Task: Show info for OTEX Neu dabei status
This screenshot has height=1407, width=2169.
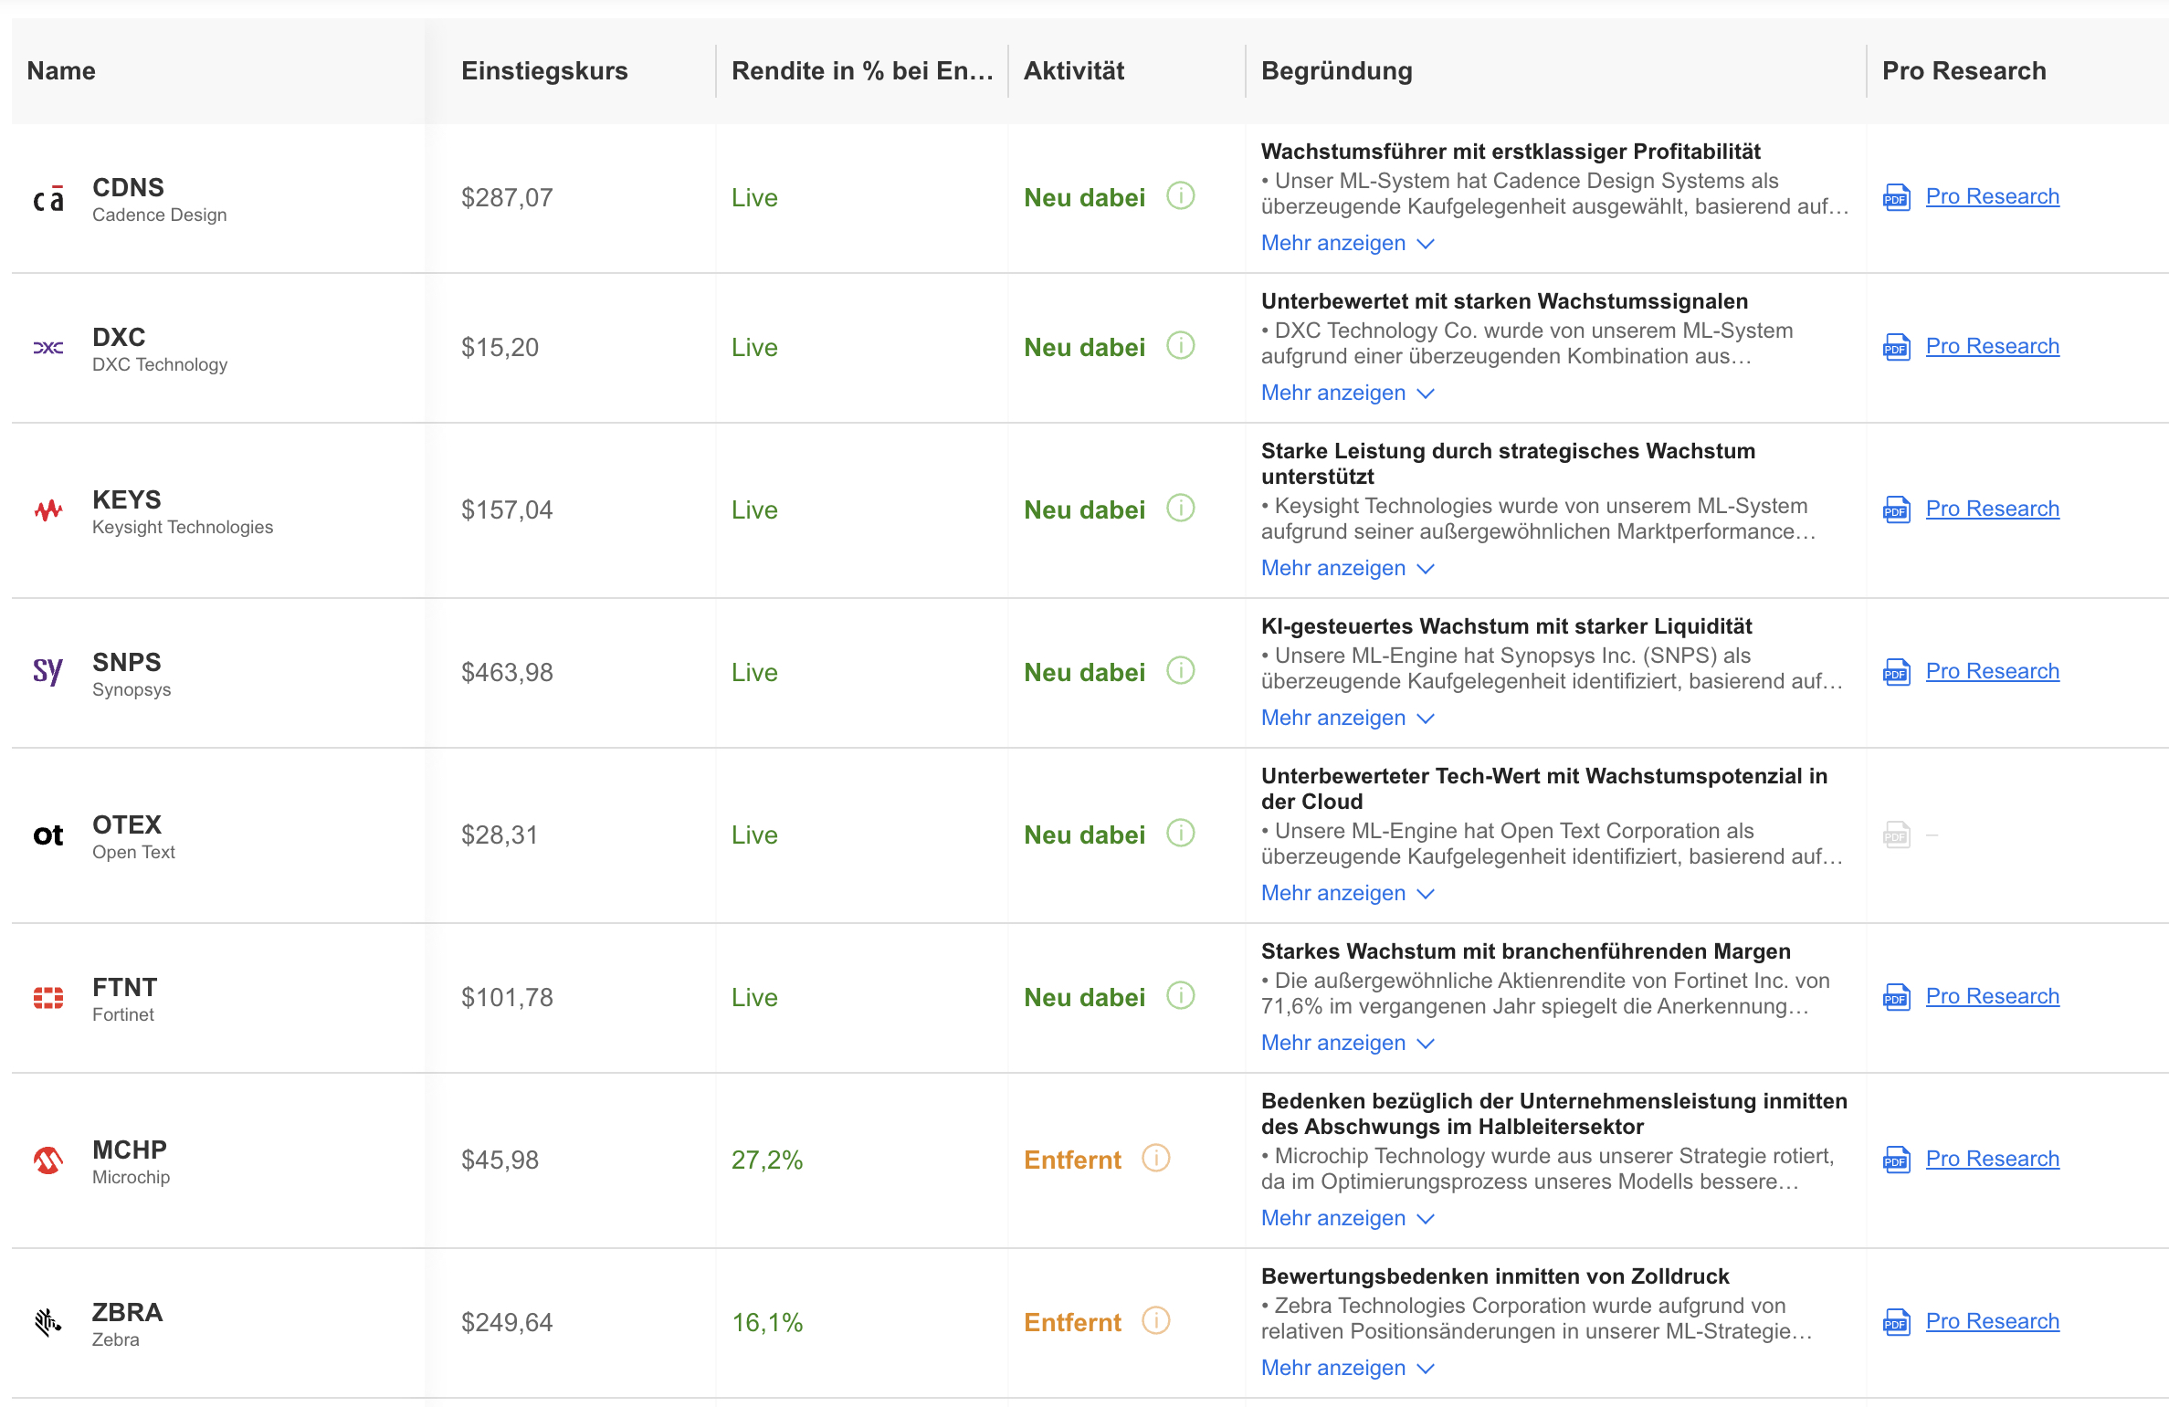Action: click(x=1180, y=834)
